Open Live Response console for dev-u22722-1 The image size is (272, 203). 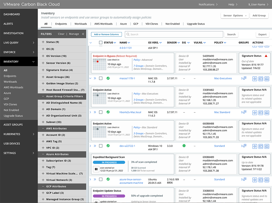point(261,147)
